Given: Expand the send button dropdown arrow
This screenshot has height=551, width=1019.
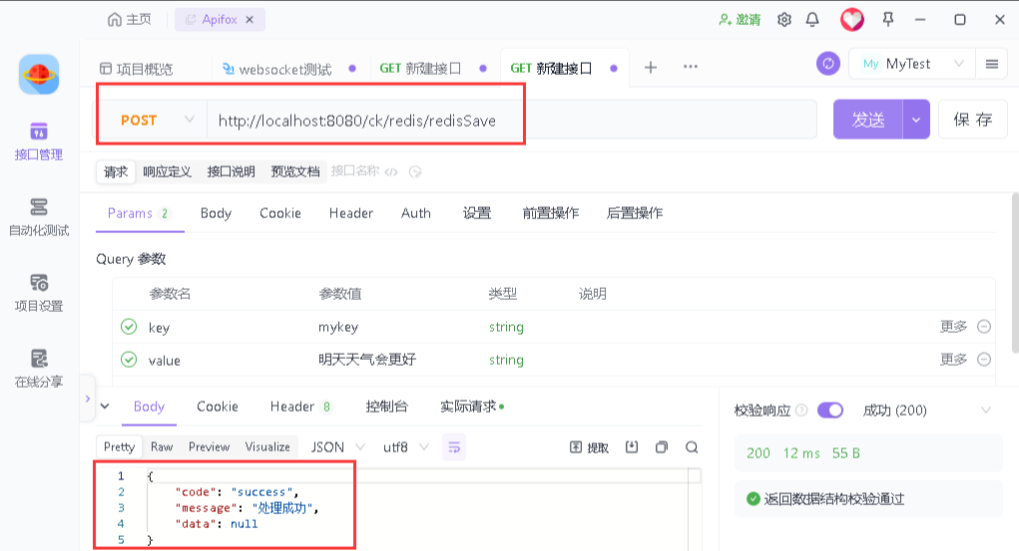Looking at the screenshot, I should (x=916, y=120).
